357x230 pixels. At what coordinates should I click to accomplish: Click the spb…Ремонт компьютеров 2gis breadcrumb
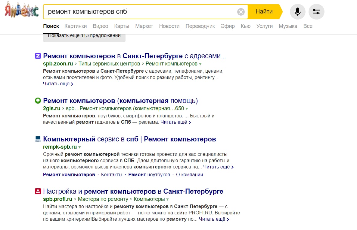pyautogui.click(x=125, y=108)
